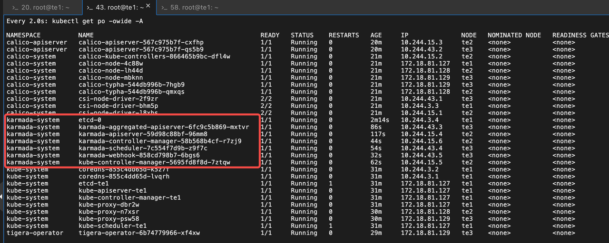Click IP 10.244.15.6 of karmada-controller-manager

click(422, 141)
